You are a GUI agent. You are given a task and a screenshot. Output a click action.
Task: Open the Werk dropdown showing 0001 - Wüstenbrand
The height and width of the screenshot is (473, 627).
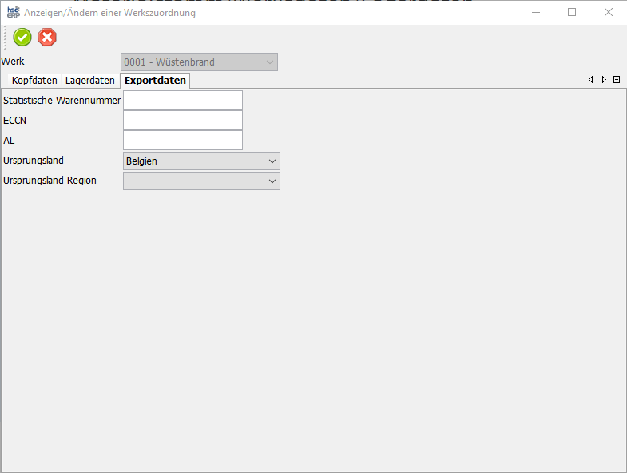(199, 62)
